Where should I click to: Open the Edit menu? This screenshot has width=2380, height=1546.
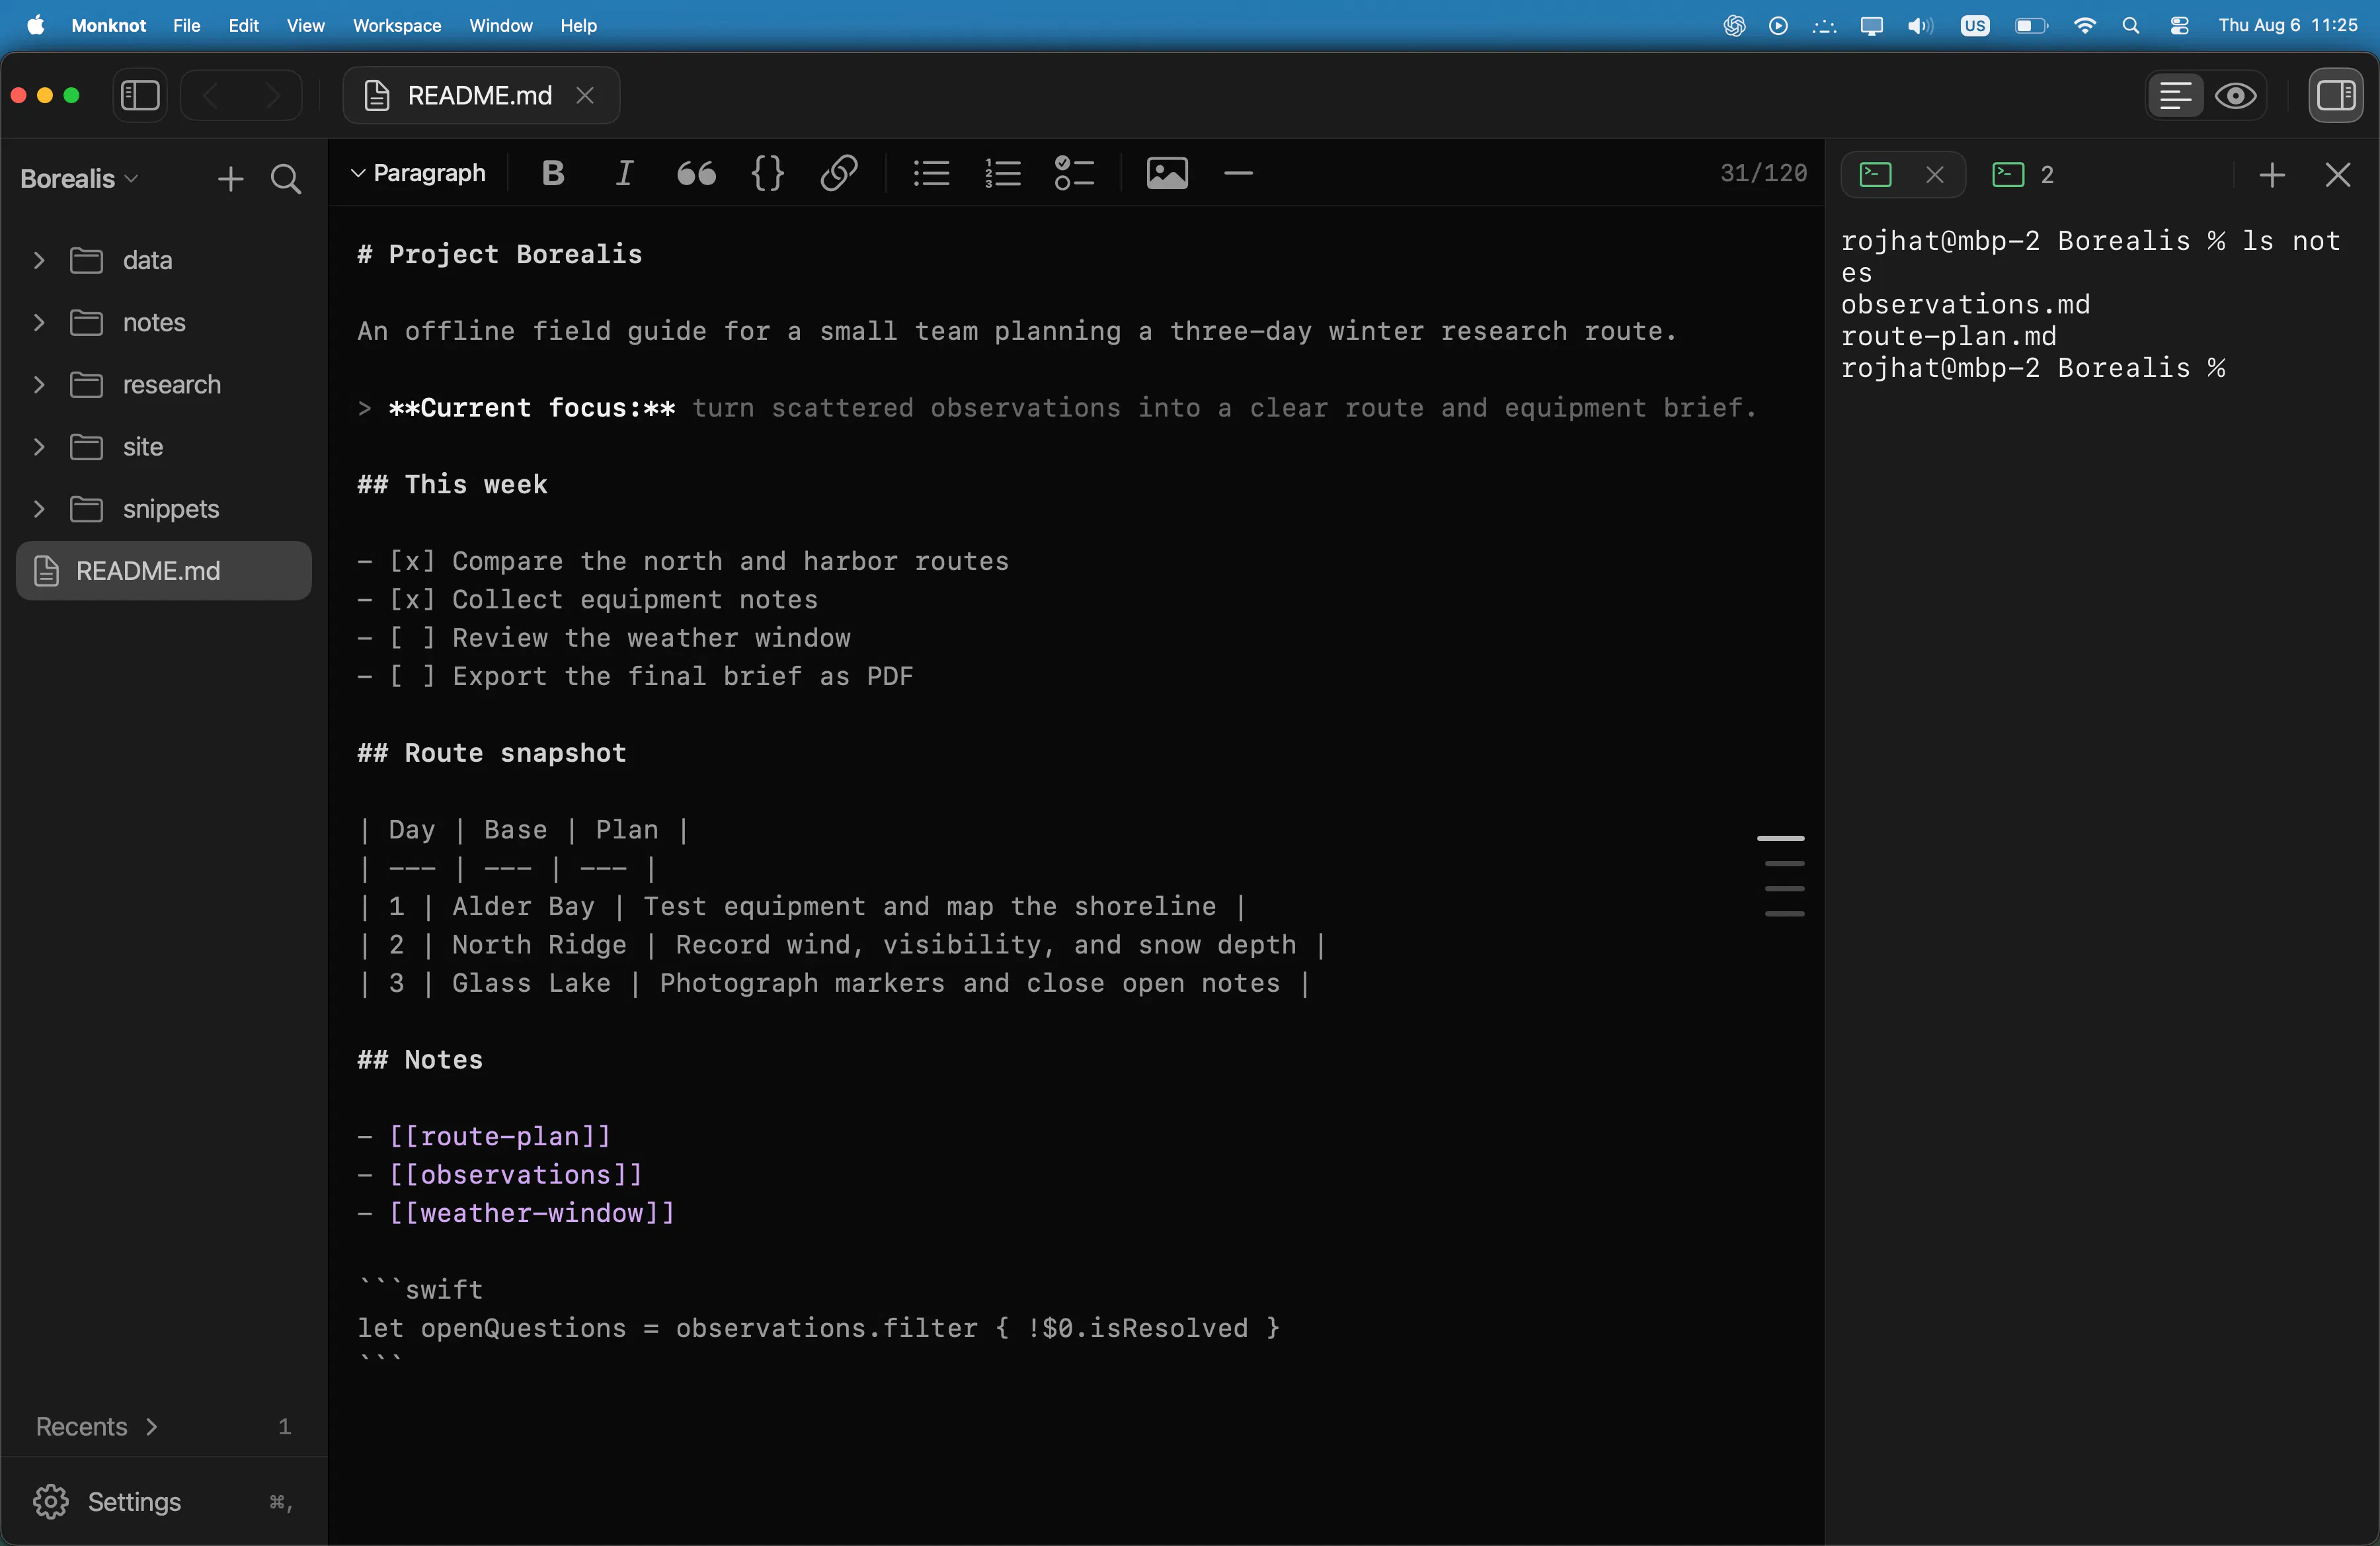click(x=243, y=25)
